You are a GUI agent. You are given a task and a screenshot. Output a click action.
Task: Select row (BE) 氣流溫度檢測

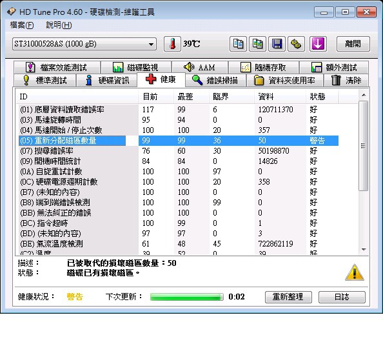click(x=179, y=244)
